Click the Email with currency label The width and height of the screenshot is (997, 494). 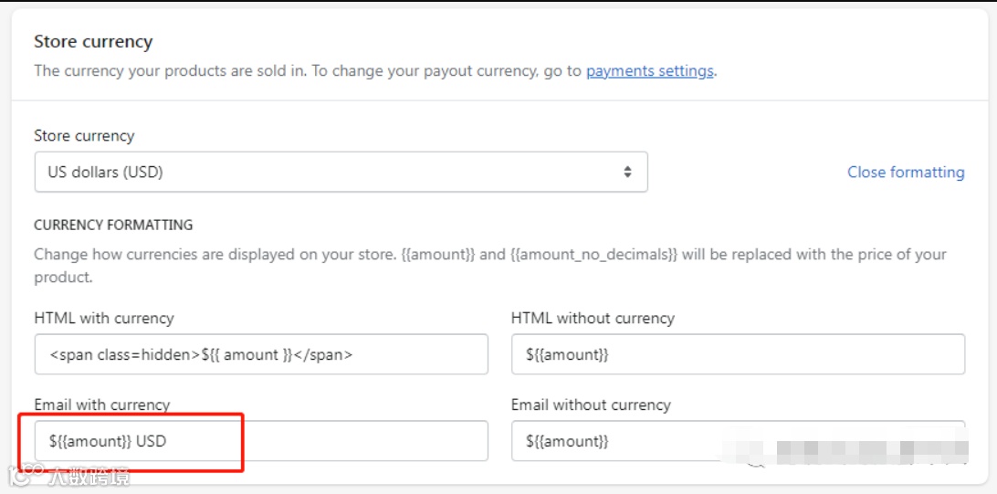[102, 405]
